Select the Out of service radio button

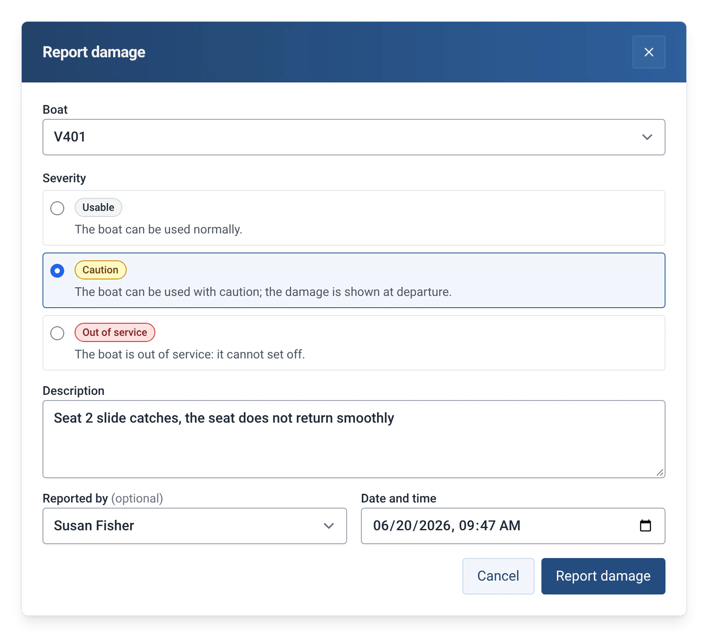click(57, 333)
